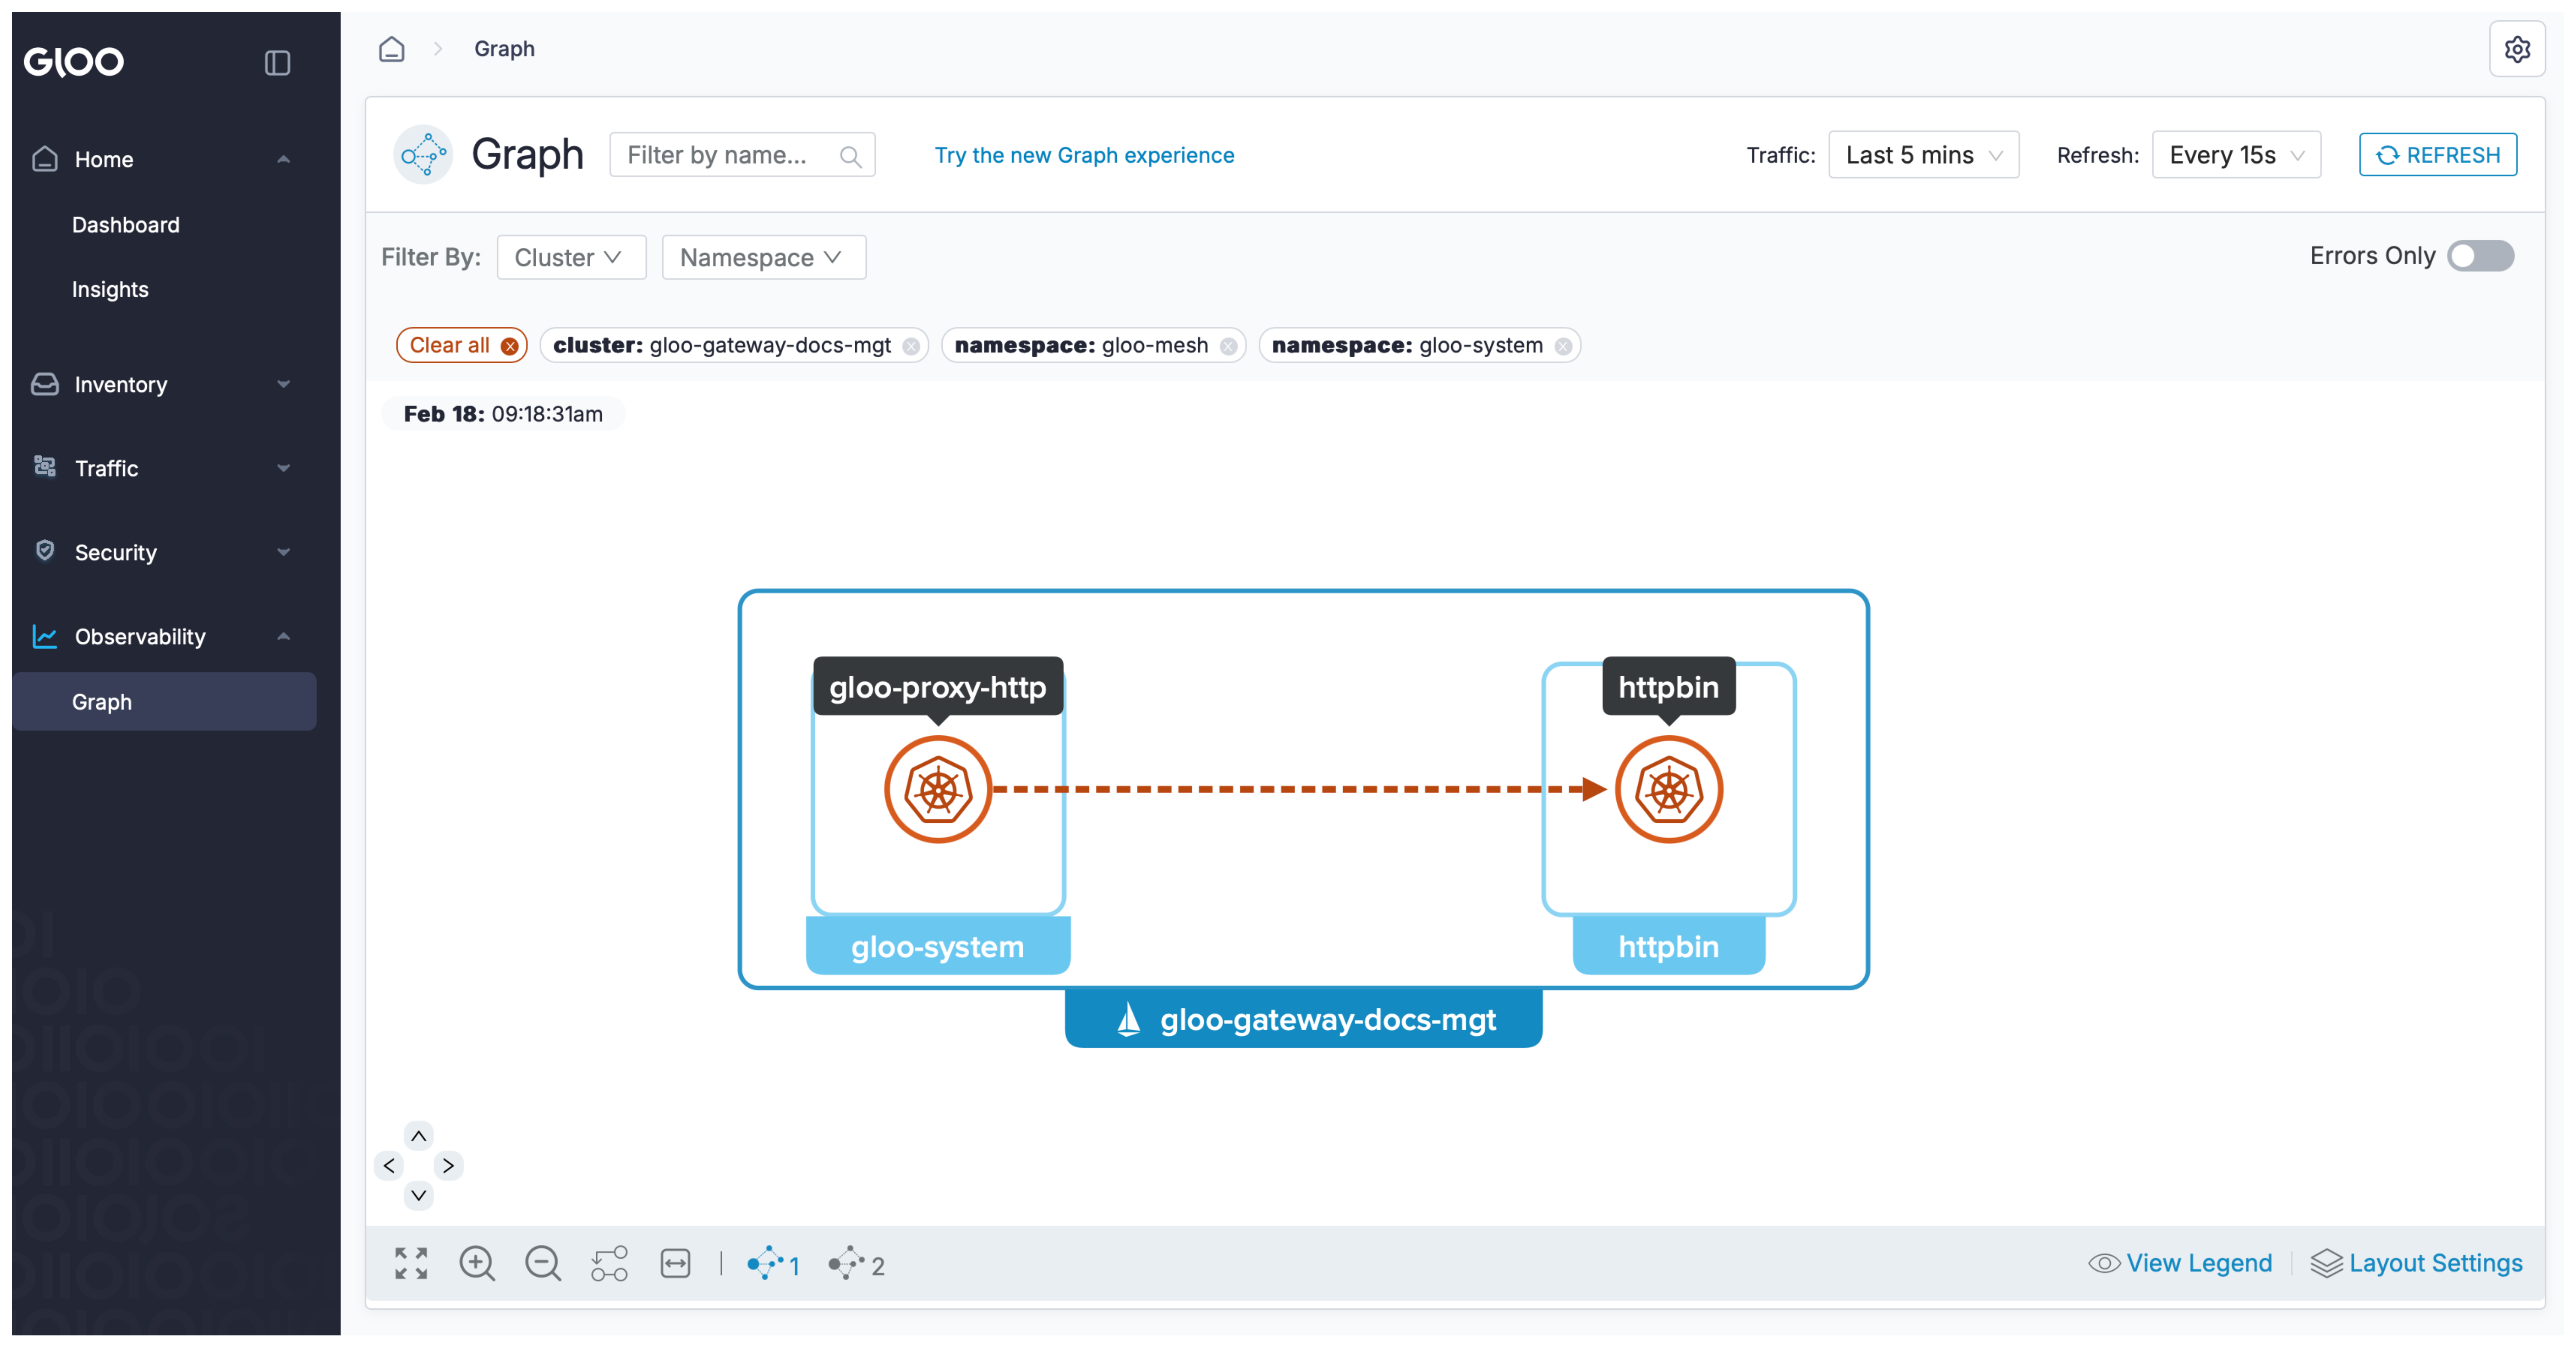Click the fit-width icon in toolbar

[675, 1264]
